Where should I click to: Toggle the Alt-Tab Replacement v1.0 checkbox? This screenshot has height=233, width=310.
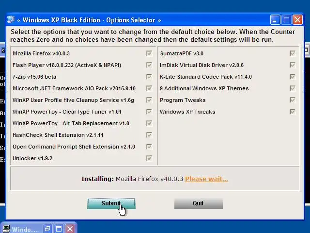[x=149, y=123]
